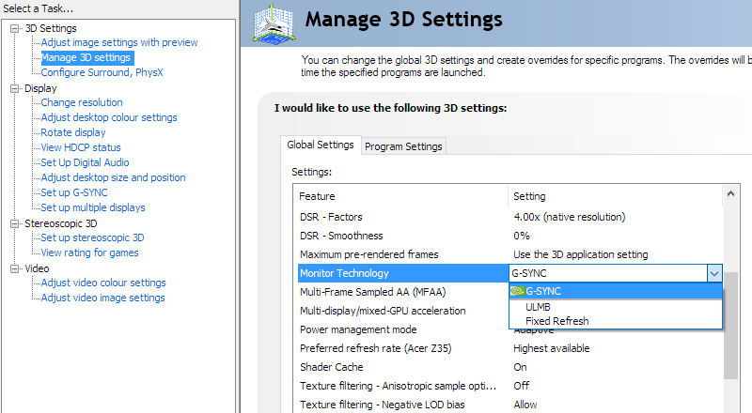Switch to the Program Settings tab

[x=403, y=146]
